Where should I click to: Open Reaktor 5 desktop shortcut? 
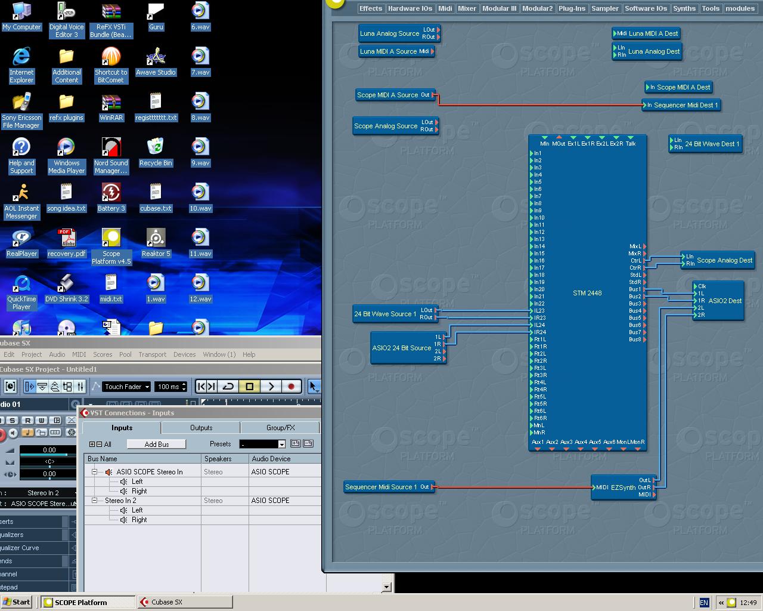click(156, 242)
